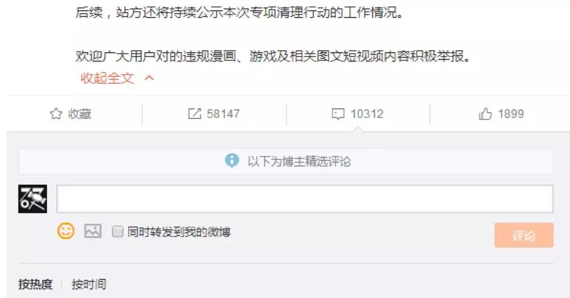Click the blue info icon
This screenshot has width=570, height=298.
coord(232,160)
